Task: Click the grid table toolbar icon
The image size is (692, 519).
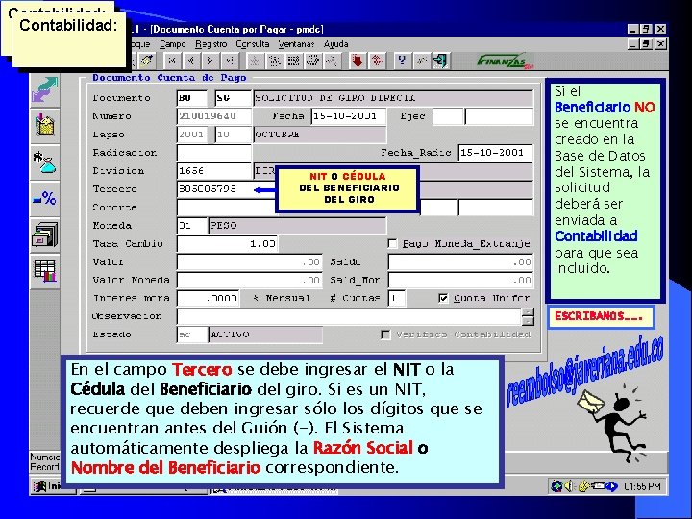Action: [293, 61]
